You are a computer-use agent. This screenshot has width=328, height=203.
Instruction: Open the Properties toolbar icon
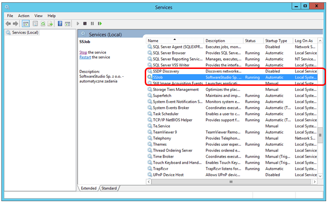35,24
